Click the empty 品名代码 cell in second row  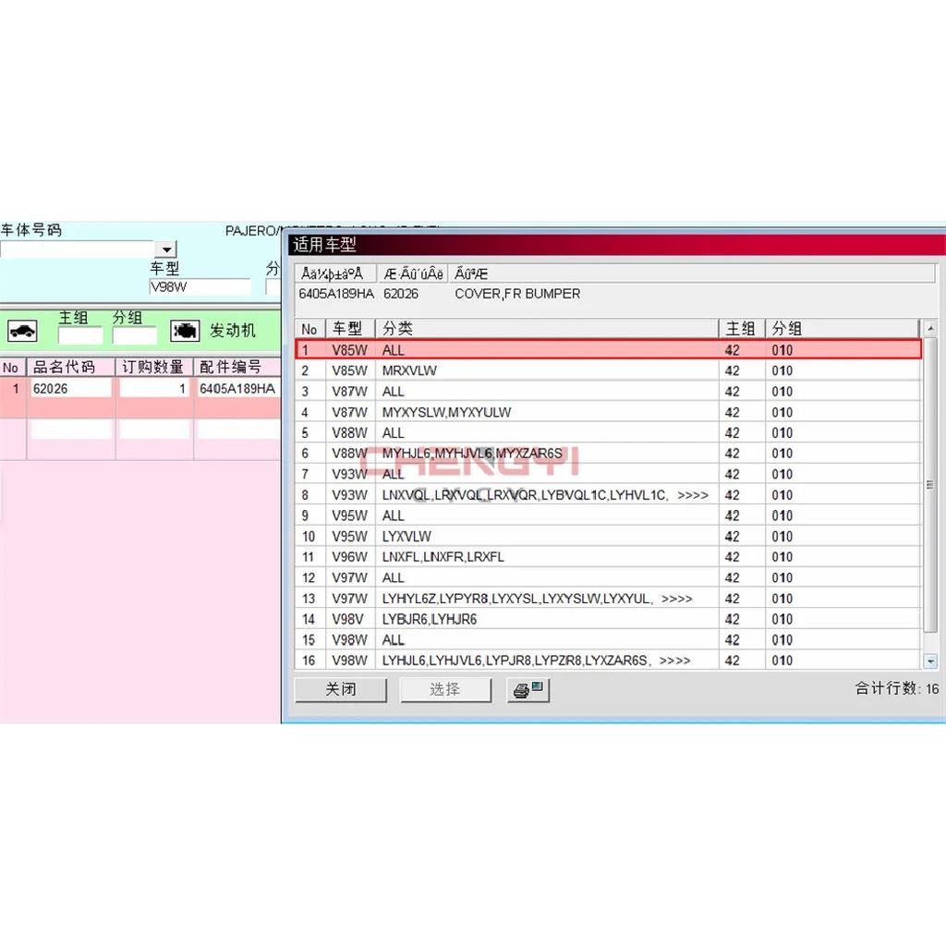pos(70,430)
